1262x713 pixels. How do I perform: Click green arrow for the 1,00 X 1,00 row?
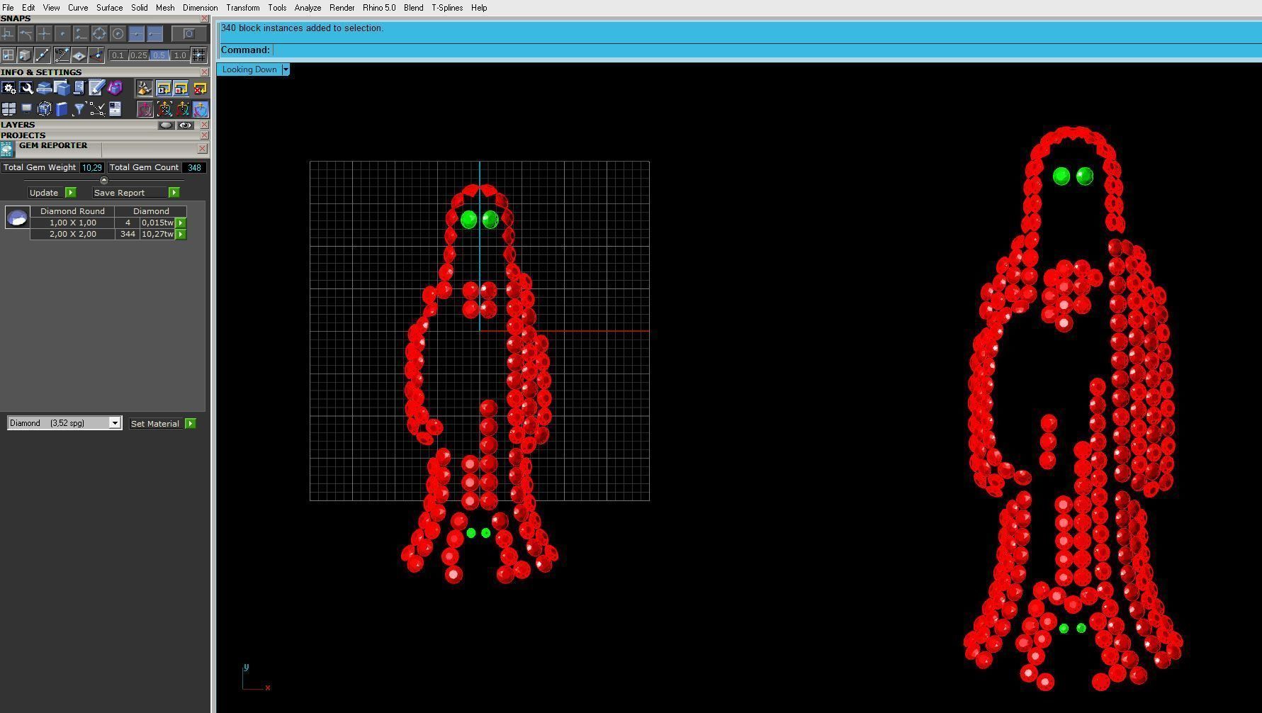181,223
